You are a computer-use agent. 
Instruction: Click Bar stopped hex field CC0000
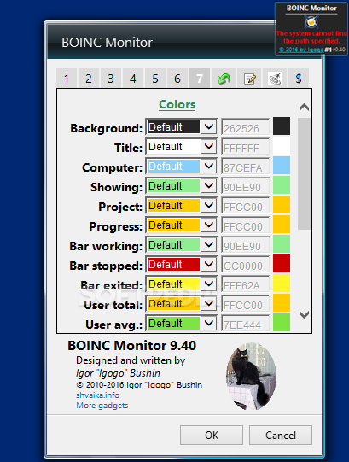pyautogui.click(x=246, y=265)
